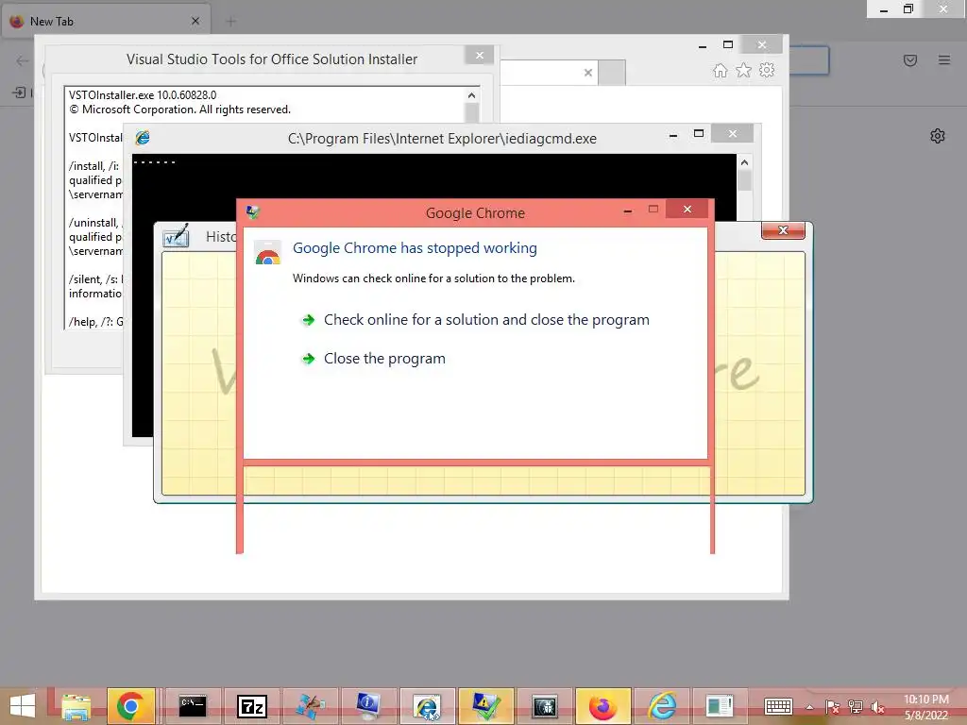Image resolution: width=967 pixels, height=725 pixels.
Task: Open a new Internet Explorer tab
Action: 612,73
